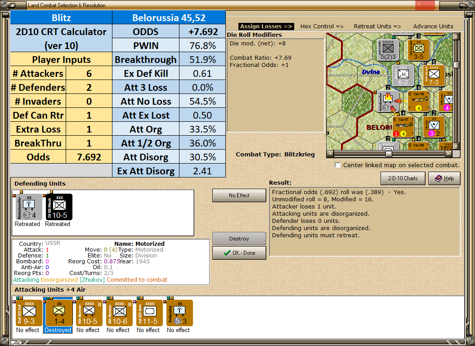Click the Blitz header cell
The image size is (475, 346).
point(61,18)
